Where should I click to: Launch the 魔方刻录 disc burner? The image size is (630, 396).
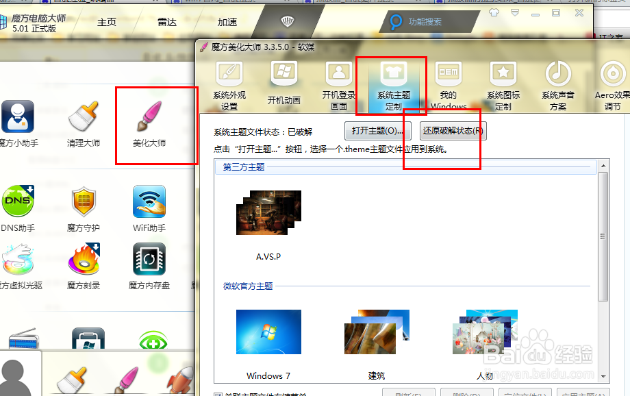pyautogui.click(x=84, y=259)
